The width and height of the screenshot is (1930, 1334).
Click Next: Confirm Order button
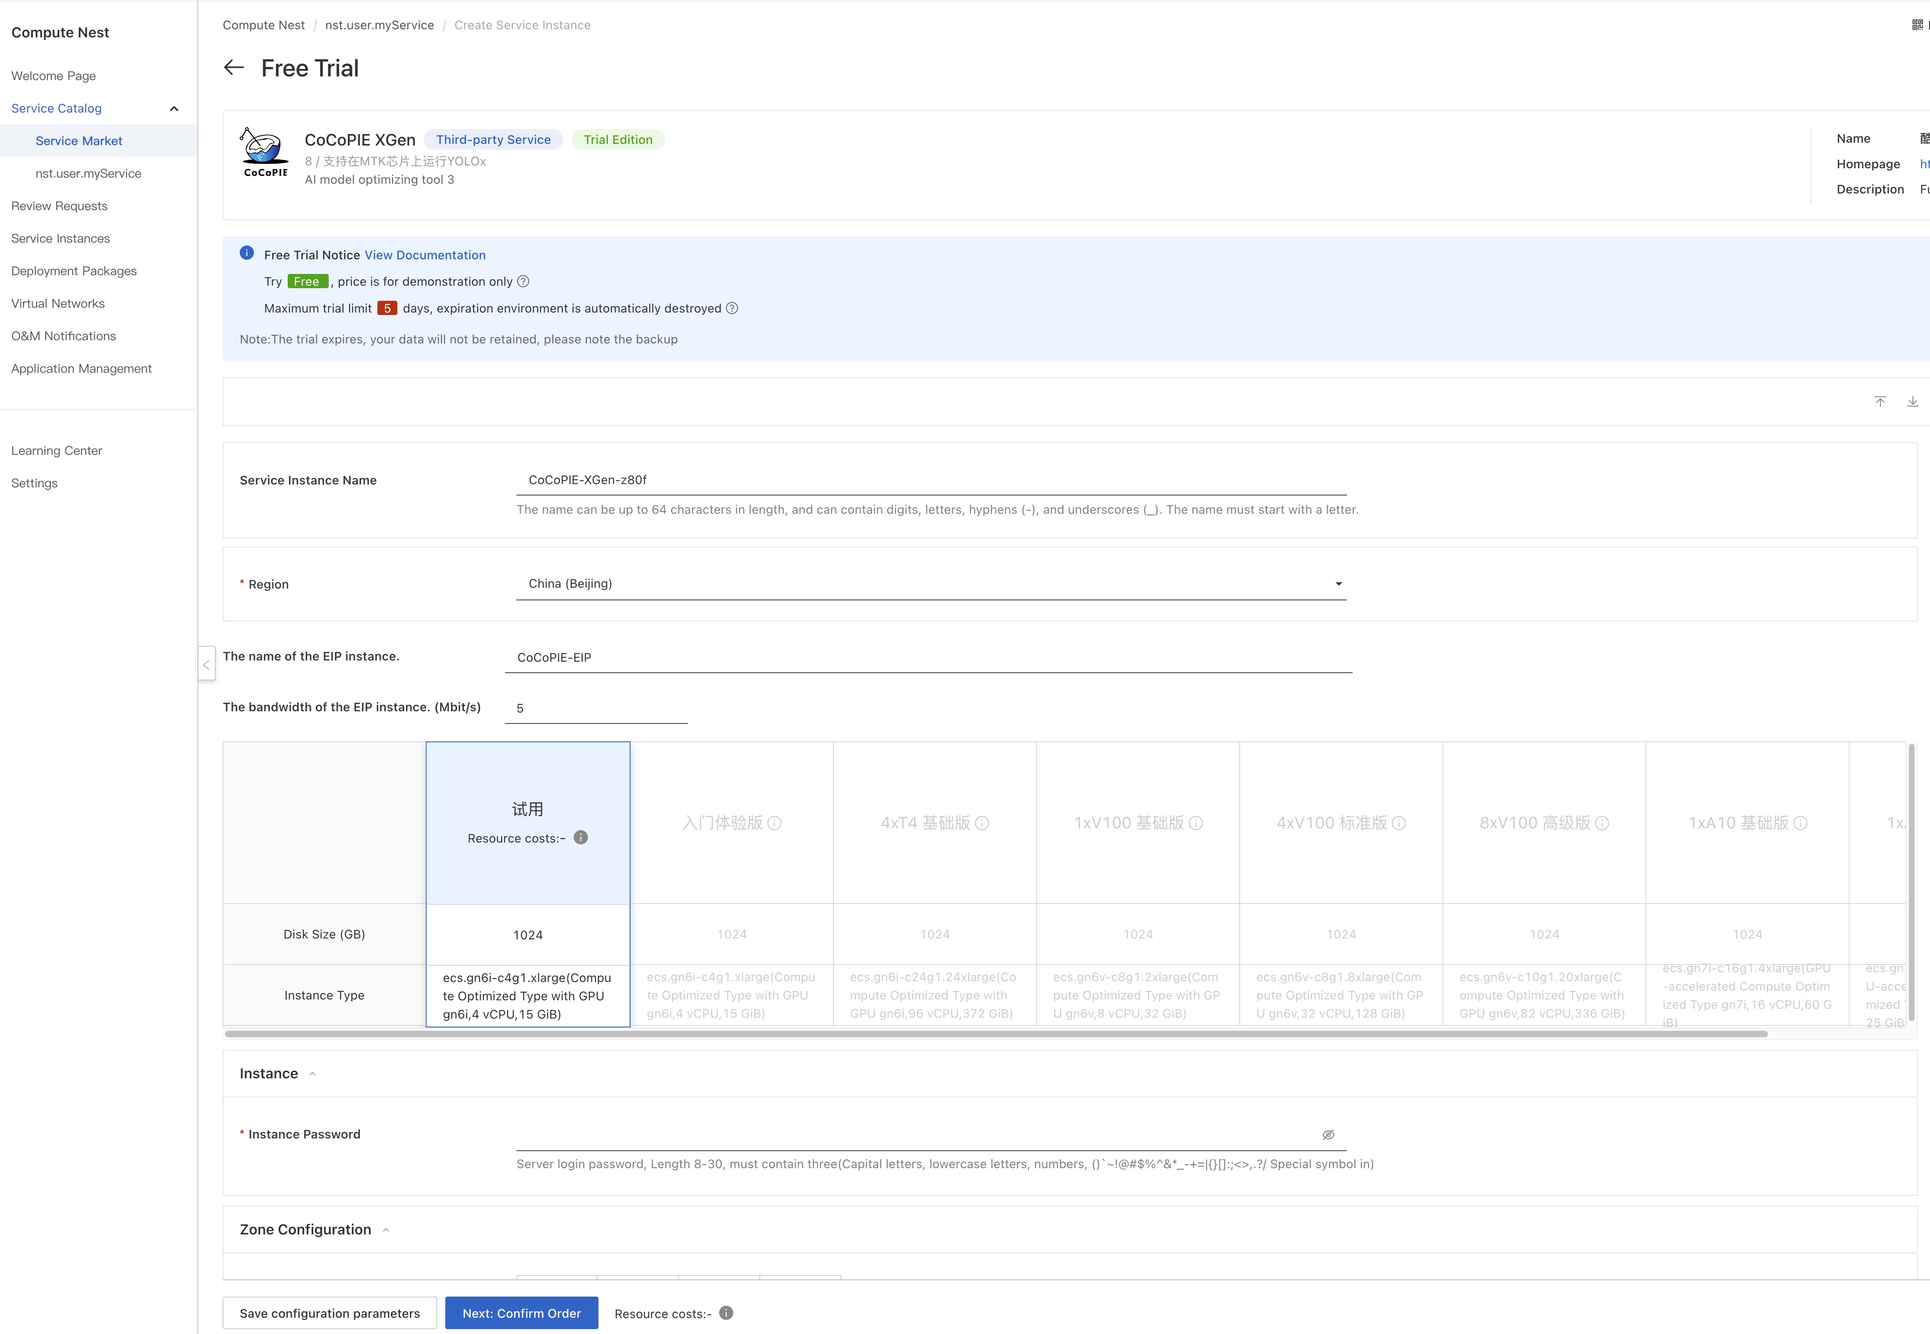tap(521, 1313)
